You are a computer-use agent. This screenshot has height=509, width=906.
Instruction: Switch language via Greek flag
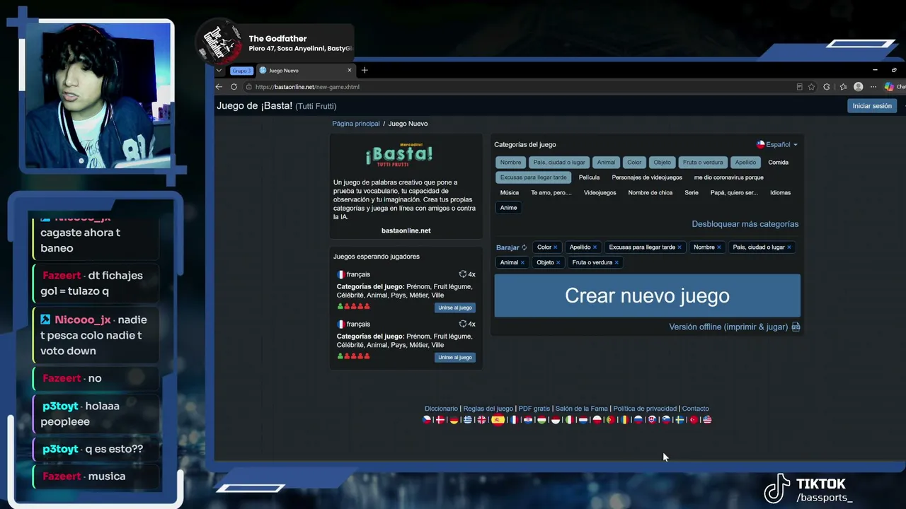coord(468,420)
